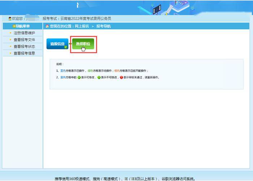Click the 报考导航 breadcrumb item
The width and height of the screenshot is (253, 181).
pyautogui.click(x=103, y=26)
